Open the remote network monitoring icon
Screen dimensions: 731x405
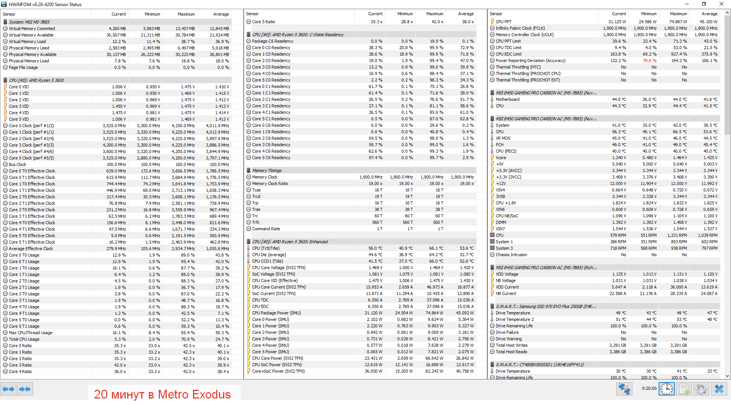point(624,389)
